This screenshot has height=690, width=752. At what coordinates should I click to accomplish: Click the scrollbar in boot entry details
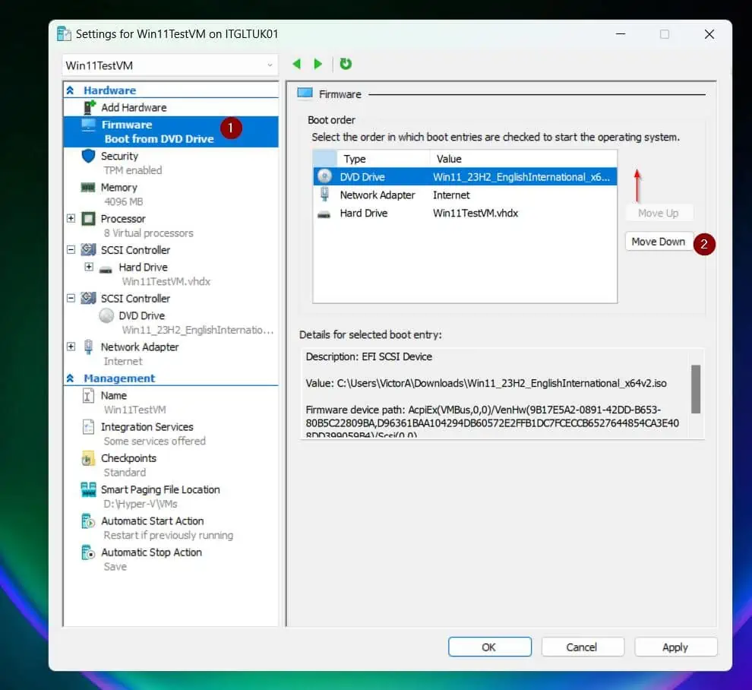tap(695, 389)
